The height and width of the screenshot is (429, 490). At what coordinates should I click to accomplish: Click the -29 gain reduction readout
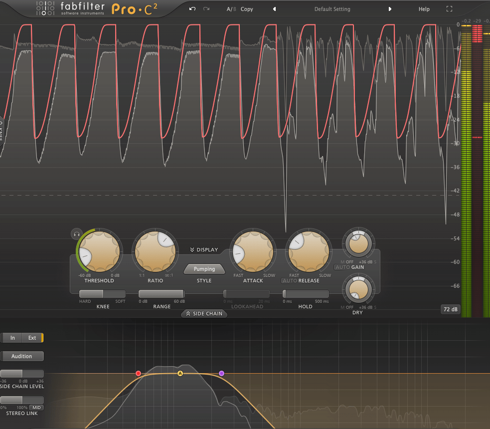click(x=477, y=21)
